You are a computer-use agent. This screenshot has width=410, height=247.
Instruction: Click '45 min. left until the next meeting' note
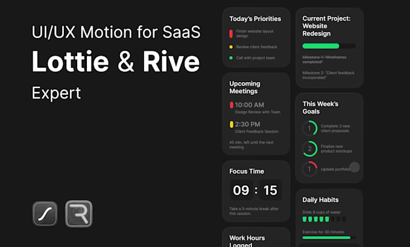[251, 145]
